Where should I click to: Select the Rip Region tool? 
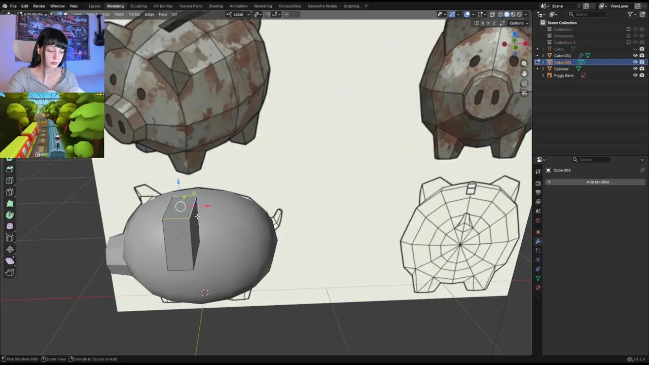click(x=10, y=272)
